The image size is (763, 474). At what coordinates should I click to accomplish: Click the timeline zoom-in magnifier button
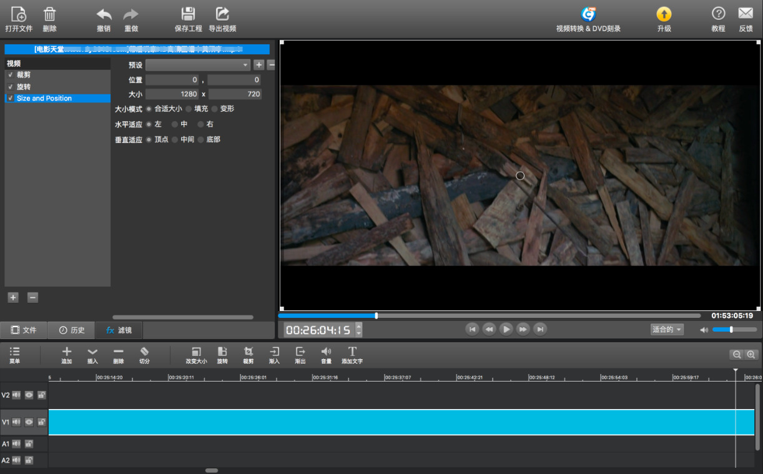pyautogui.click(x=751, y=355)
